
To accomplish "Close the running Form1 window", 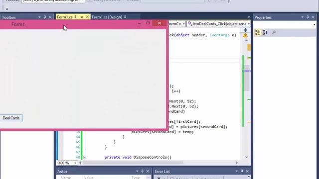I will click(x=159, y=23).
